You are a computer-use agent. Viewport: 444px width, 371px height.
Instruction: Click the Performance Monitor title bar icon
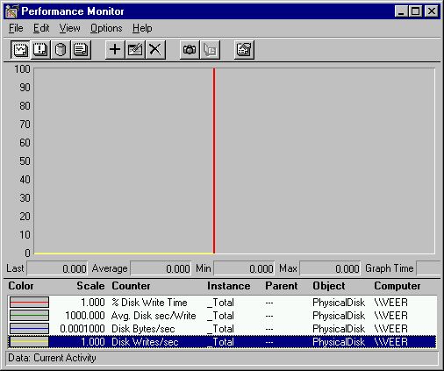[x=11, y=11]
